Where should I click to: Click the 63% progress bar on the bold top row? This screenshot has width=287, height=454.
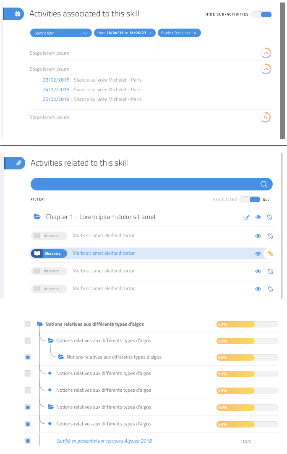pyautogui.click(x=247, y=324)
